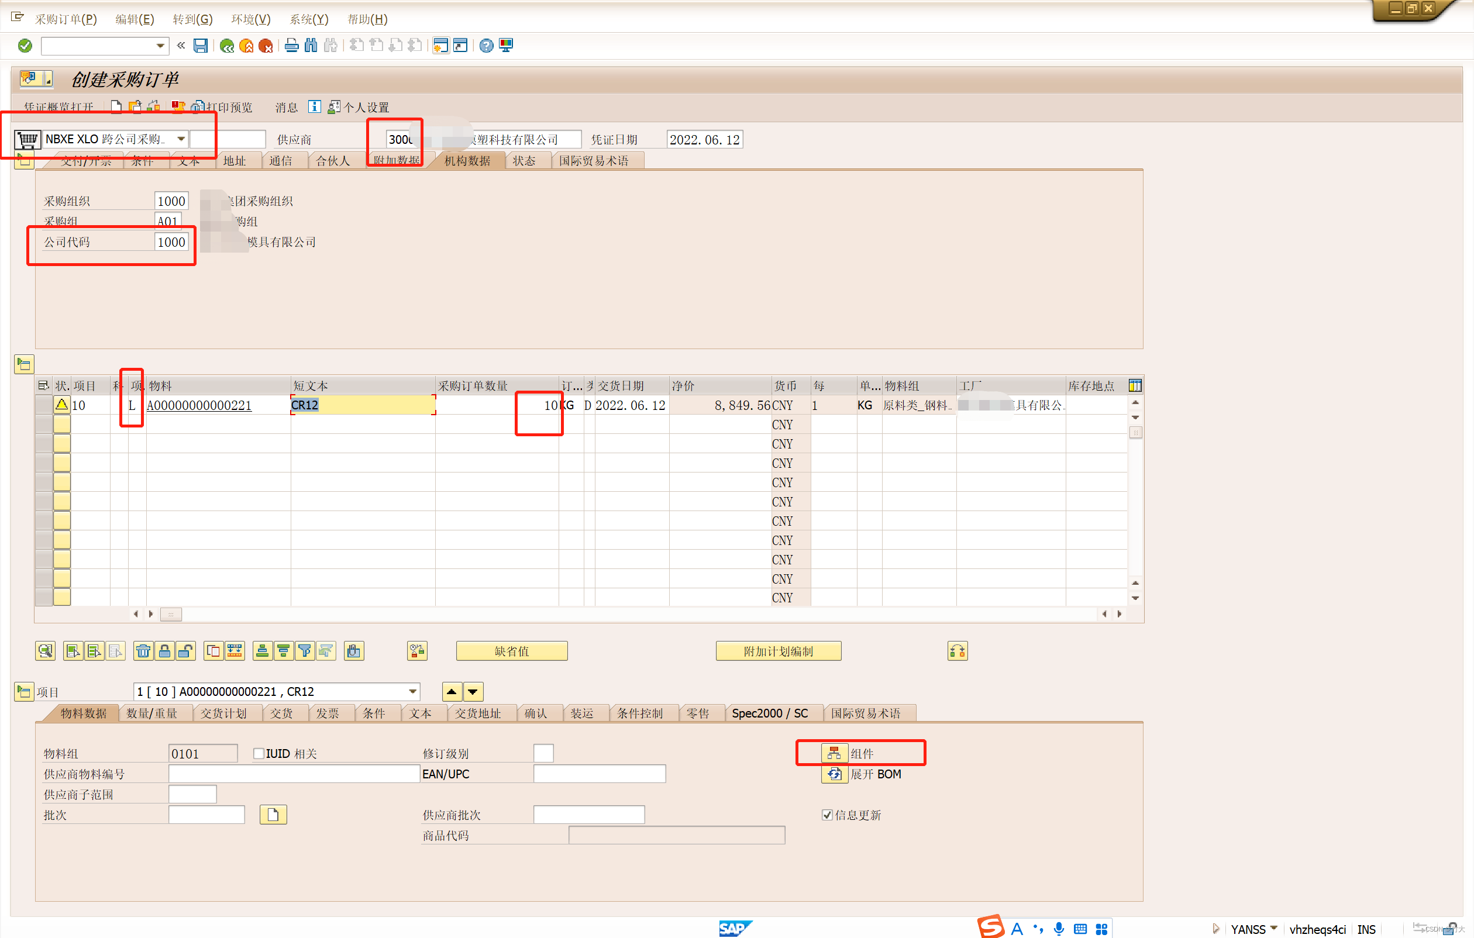The image size is (1474, 938).
Task: Open the command field dropdown arrow
Action: click(x=160, y=45)
